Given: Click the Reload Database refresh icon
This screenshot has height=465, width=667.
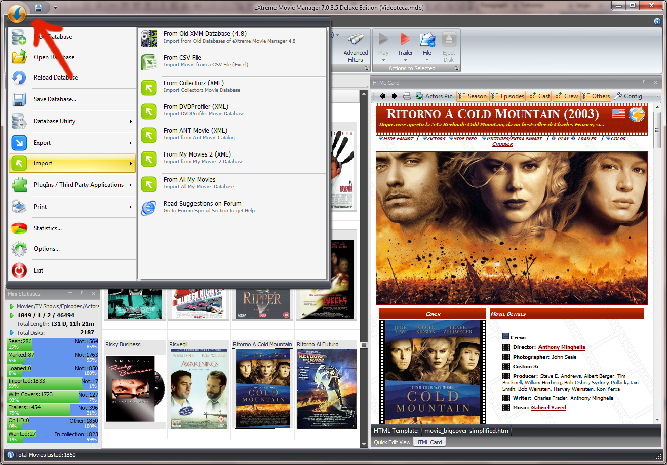Looking at the screenshot, I should (x=19, y=77).
